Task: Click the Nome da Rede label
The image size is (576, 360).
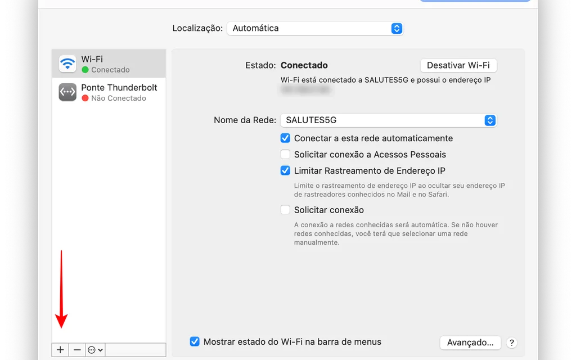Action: [x=245, y=120]
